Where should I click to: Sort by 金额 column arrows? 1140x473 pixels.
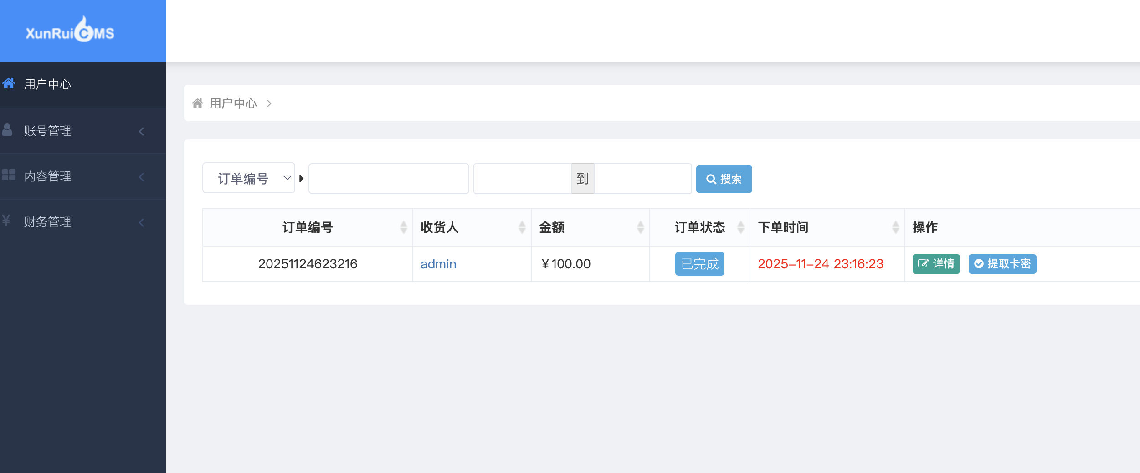pyautogui.click(x=640, y=227)
